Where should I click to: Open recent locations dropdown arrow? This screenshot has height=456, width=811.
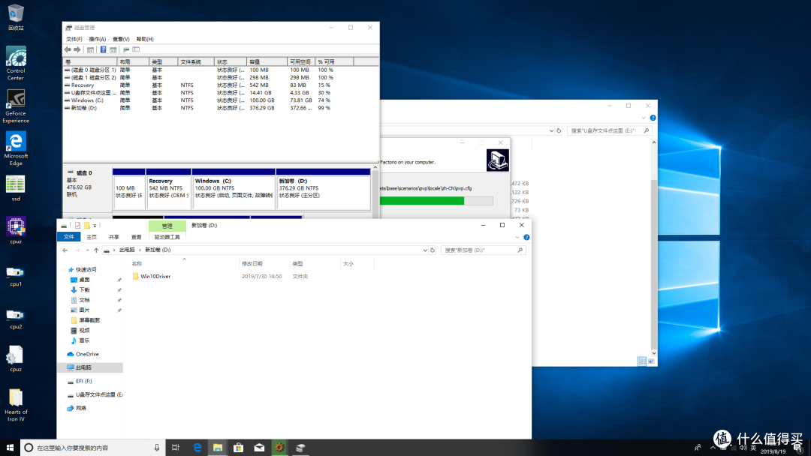pyautogui.click(x=87, y=250)
